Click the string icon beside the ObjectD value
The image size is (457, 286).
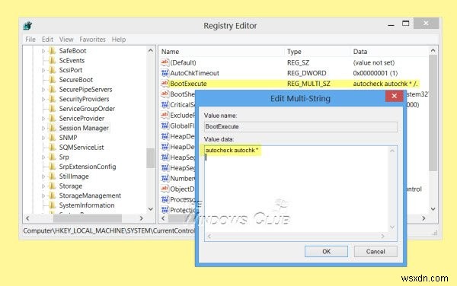point(165,189)
